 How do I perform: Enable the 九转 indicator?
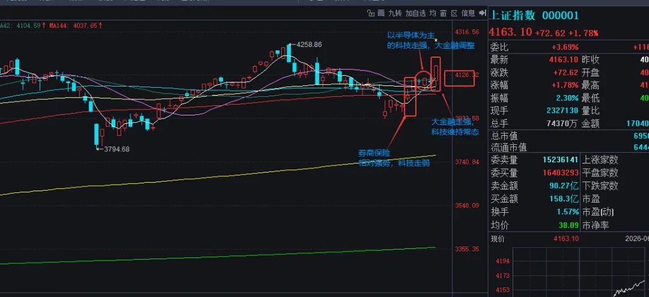pyautogui.click(x=395, y=13)
